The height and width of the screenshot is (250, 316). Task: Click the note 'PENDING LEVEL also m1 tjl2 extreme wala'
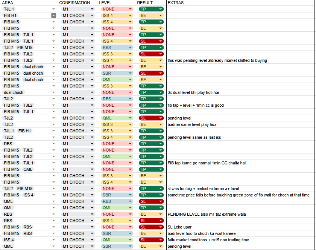pos(207,214)
